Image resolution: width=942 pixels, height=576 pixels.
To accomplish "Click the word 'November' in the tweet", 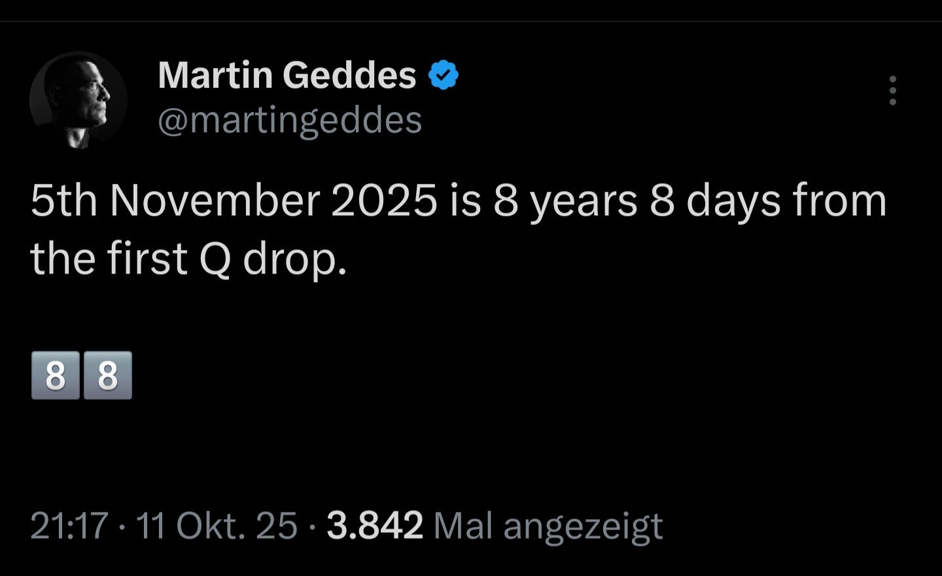I will pyautogui.click(x=215, y=200).
